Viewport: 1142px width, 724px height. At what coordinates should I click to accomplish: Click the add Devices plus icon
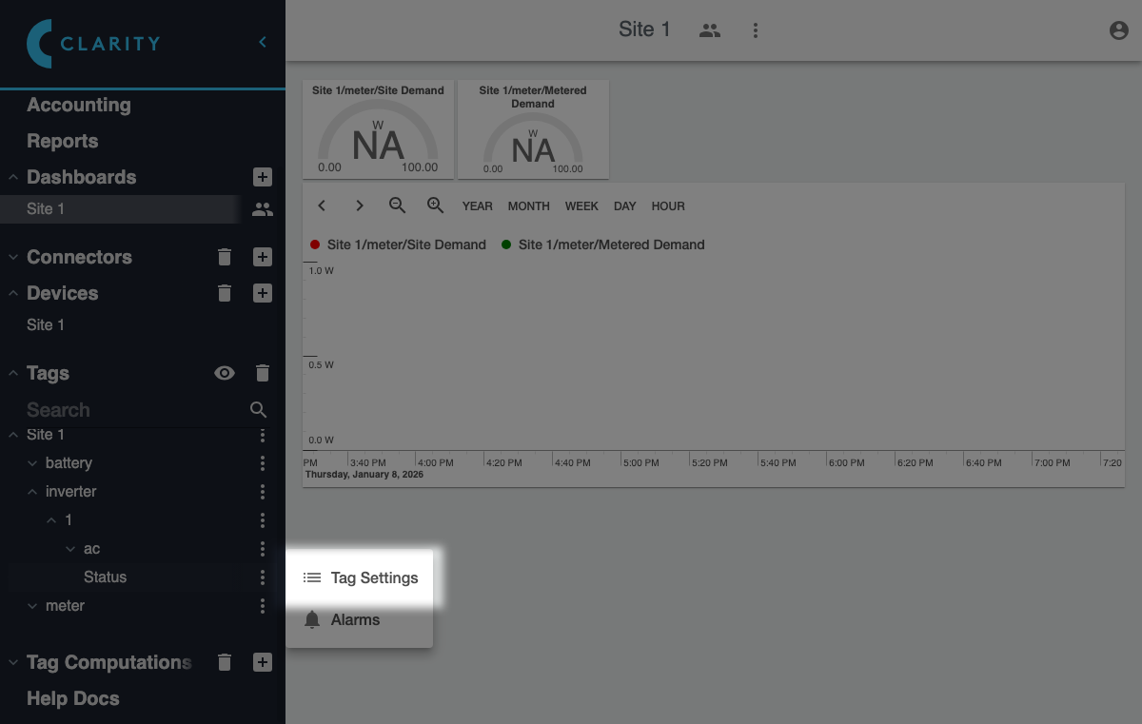(263, 293)
